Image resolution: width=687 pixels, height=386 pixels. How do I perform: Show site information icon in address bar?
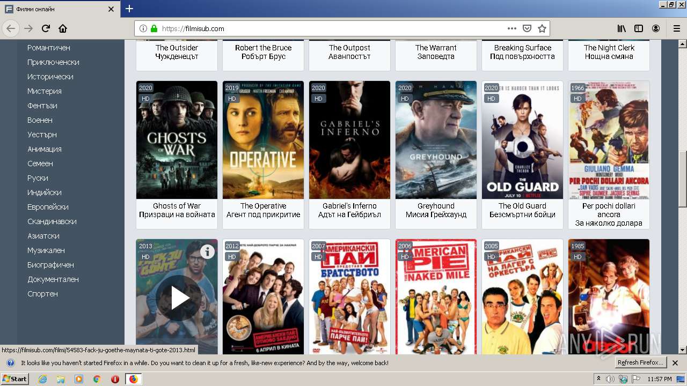pyautogui.click(x=143, y=28)
